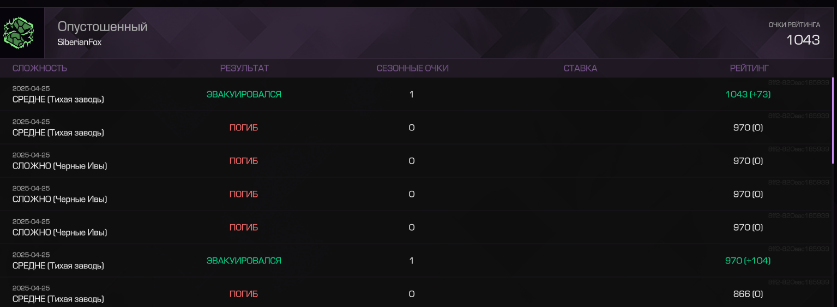Screen dimensions: 837x307
Task: Open the match with rating 866 (0)
Action: coord(417,294)
